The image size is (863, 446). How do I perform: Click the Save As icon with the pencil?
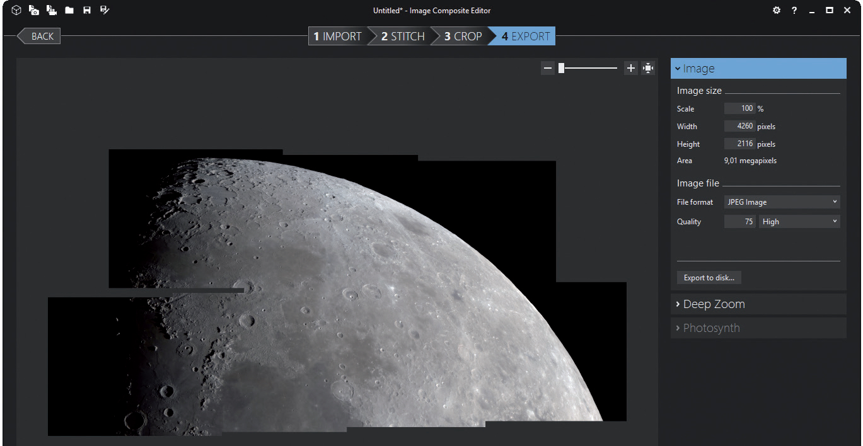pos(105,11)
